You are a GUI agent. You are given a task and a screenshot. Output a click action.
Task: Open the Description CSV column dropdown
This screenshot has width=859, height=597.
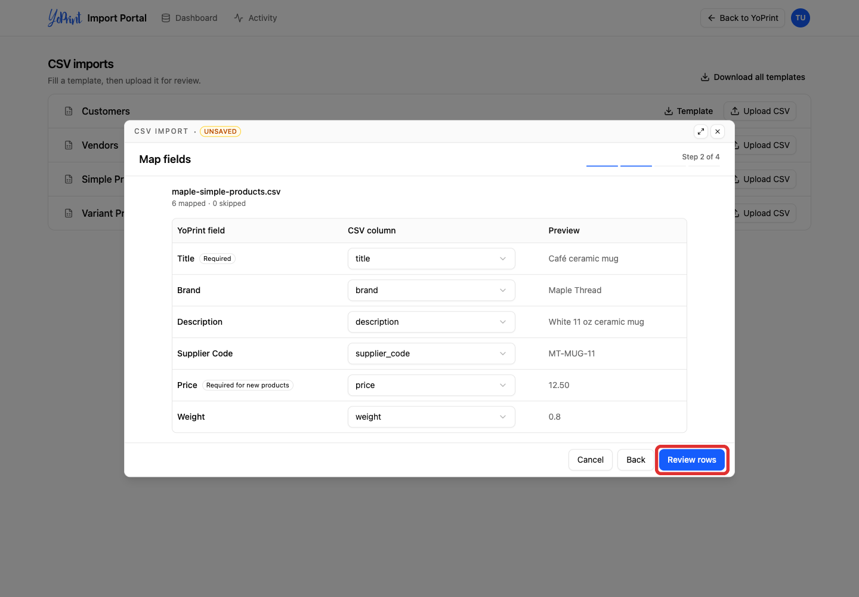(x=431, y=322)
